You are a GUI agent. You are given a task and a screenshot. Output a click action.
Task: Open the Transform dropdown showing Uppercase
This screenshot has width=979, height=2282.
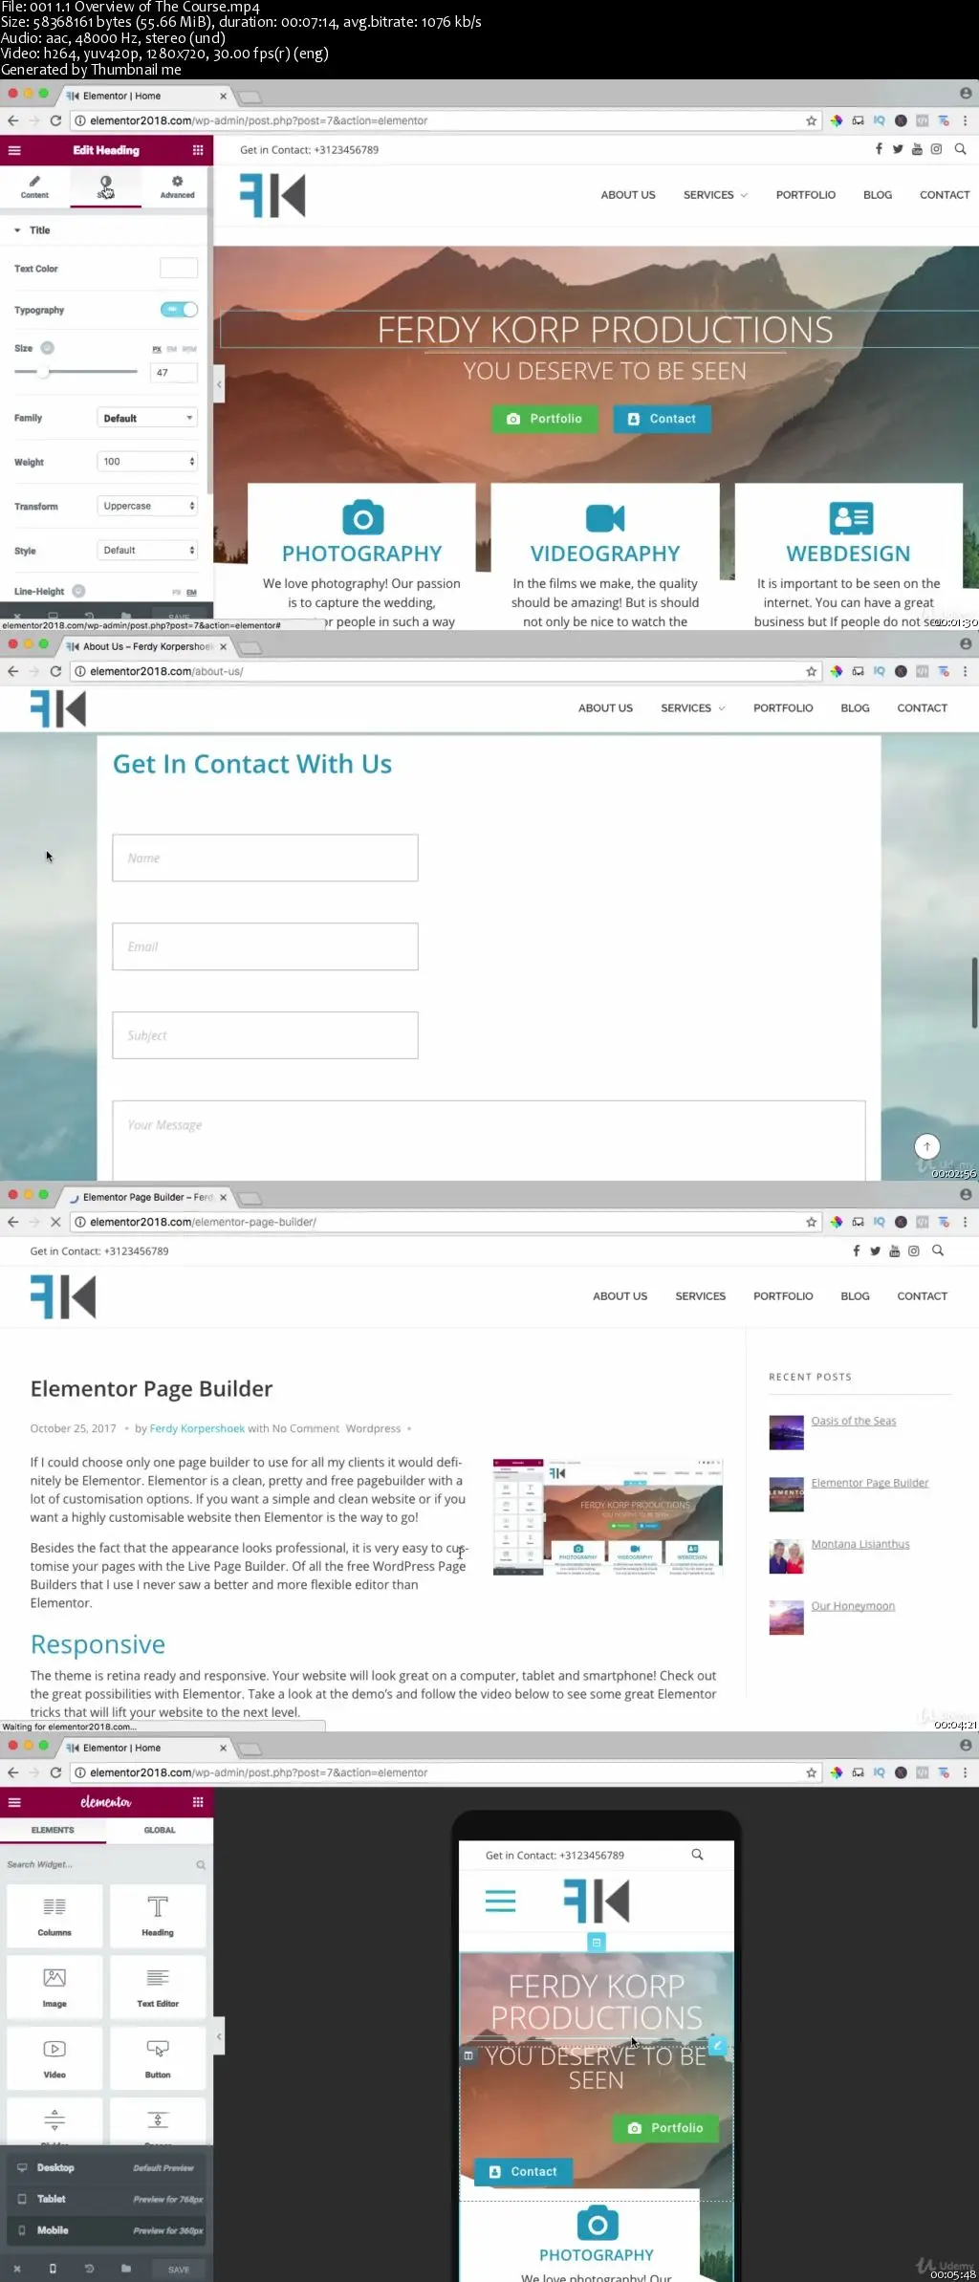click(147, 506)
